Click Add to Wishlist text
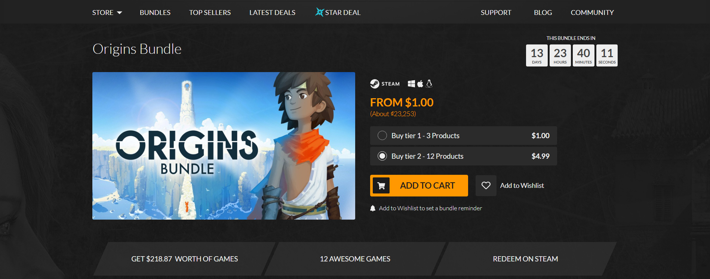 pyautogui.click(x=522, y=186)
